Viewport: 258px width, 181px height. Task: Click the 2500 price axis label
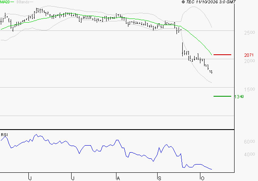[249, 32]
